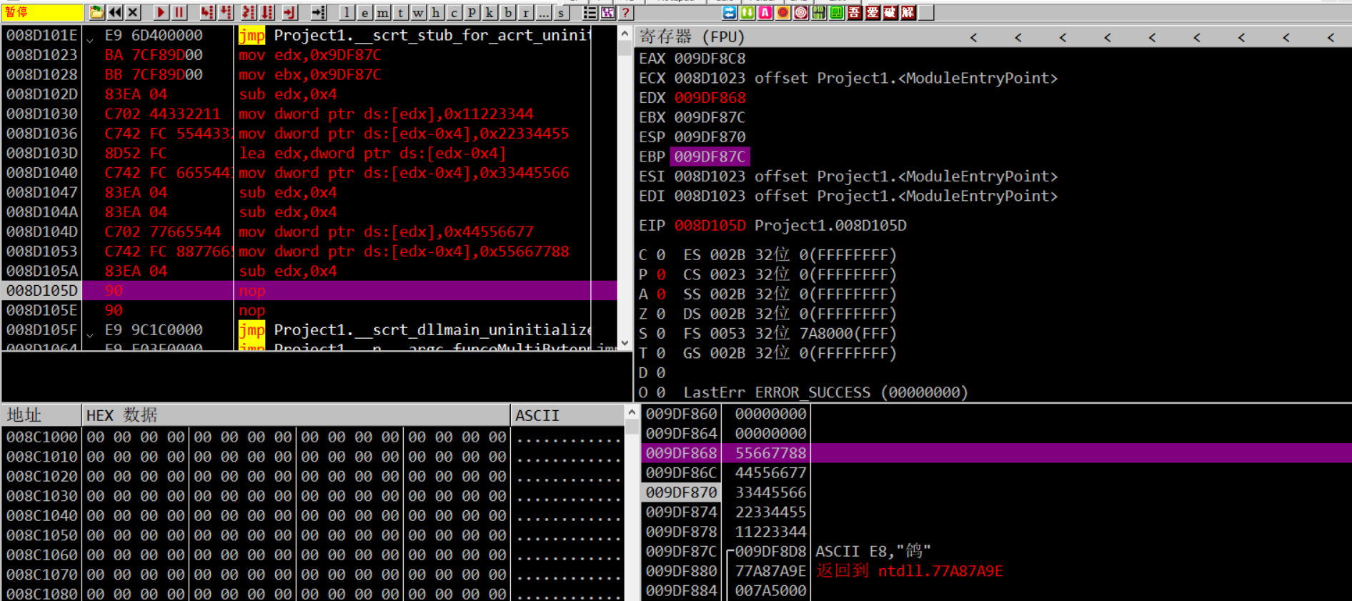Open the Log window with 'l' button
1352x601 pixels.
click(347, 12)
